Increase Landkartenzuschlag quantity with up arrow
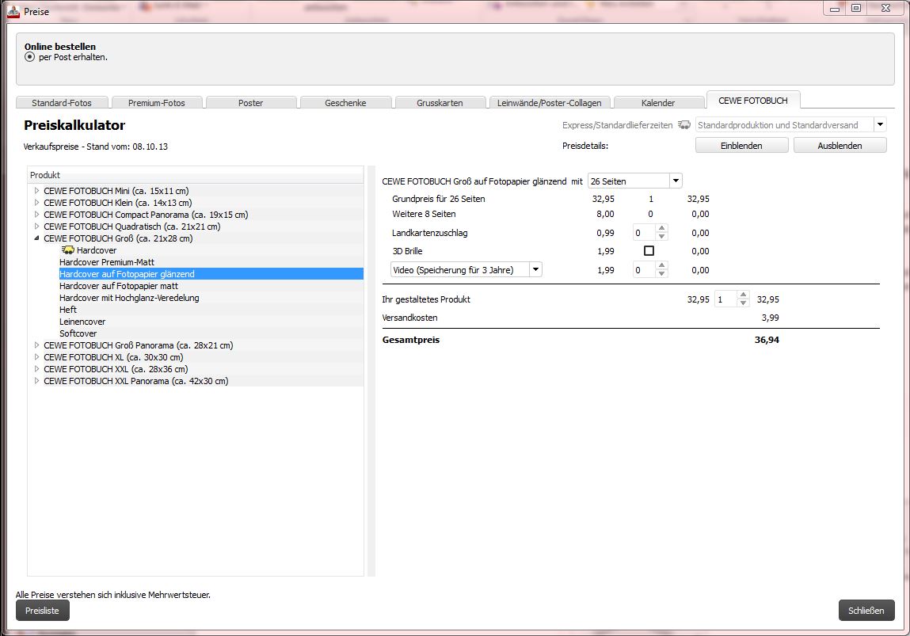This screenshot has height=636, width=910. pos(662,229)
